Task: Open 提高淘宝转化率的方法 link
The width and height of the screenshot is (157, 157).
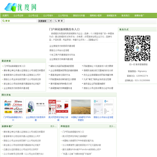Action: (x=60, y=75)
